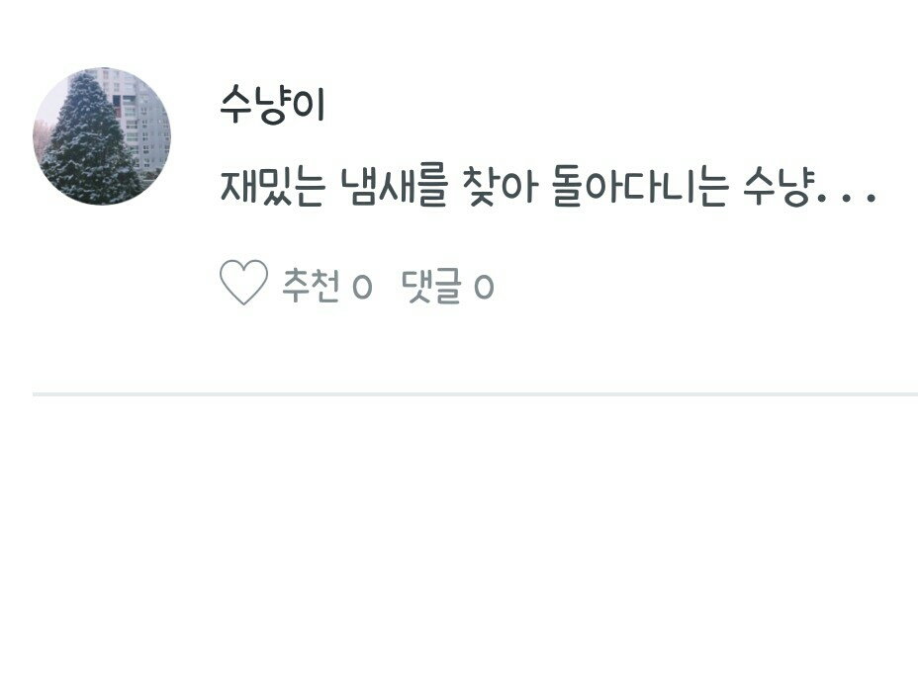This screenshot has width=918, height=688.
Task: Click the horizontal divider below the post
Action: [x=476, y=394]
